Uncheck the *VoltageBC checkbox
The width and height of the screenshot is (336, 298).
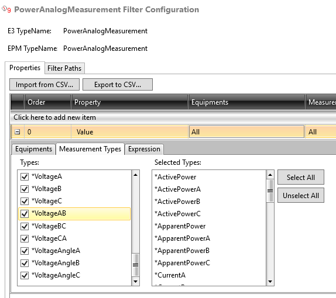pos(25,226)
